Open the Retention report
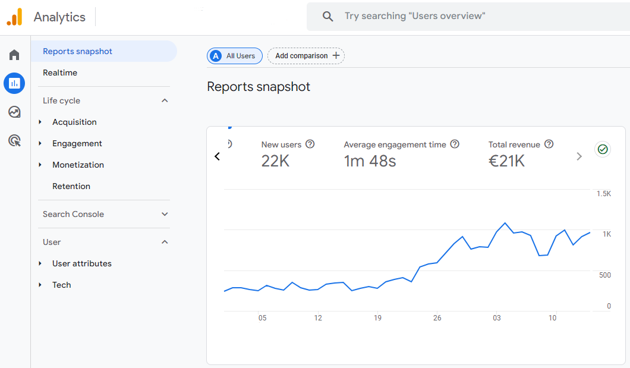630x368 pixels. (71, 187)
